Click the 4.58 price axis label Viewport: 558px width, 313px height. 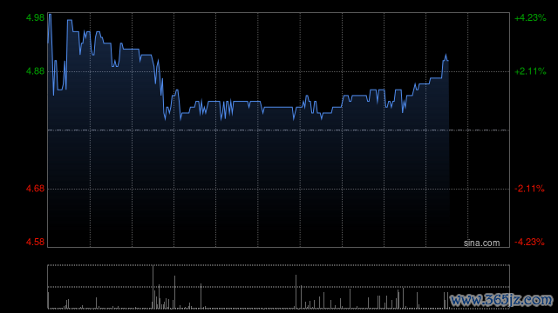pyautogui.click(x=35, y=242)
